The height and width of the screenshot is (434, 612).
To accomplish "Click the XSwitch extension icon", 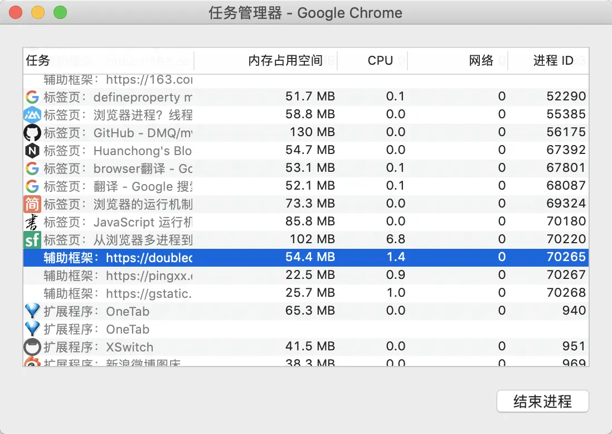I will click(32, 346).
